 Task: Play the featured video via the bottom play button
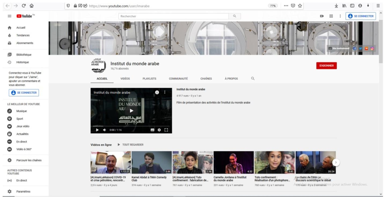point(97,130)
